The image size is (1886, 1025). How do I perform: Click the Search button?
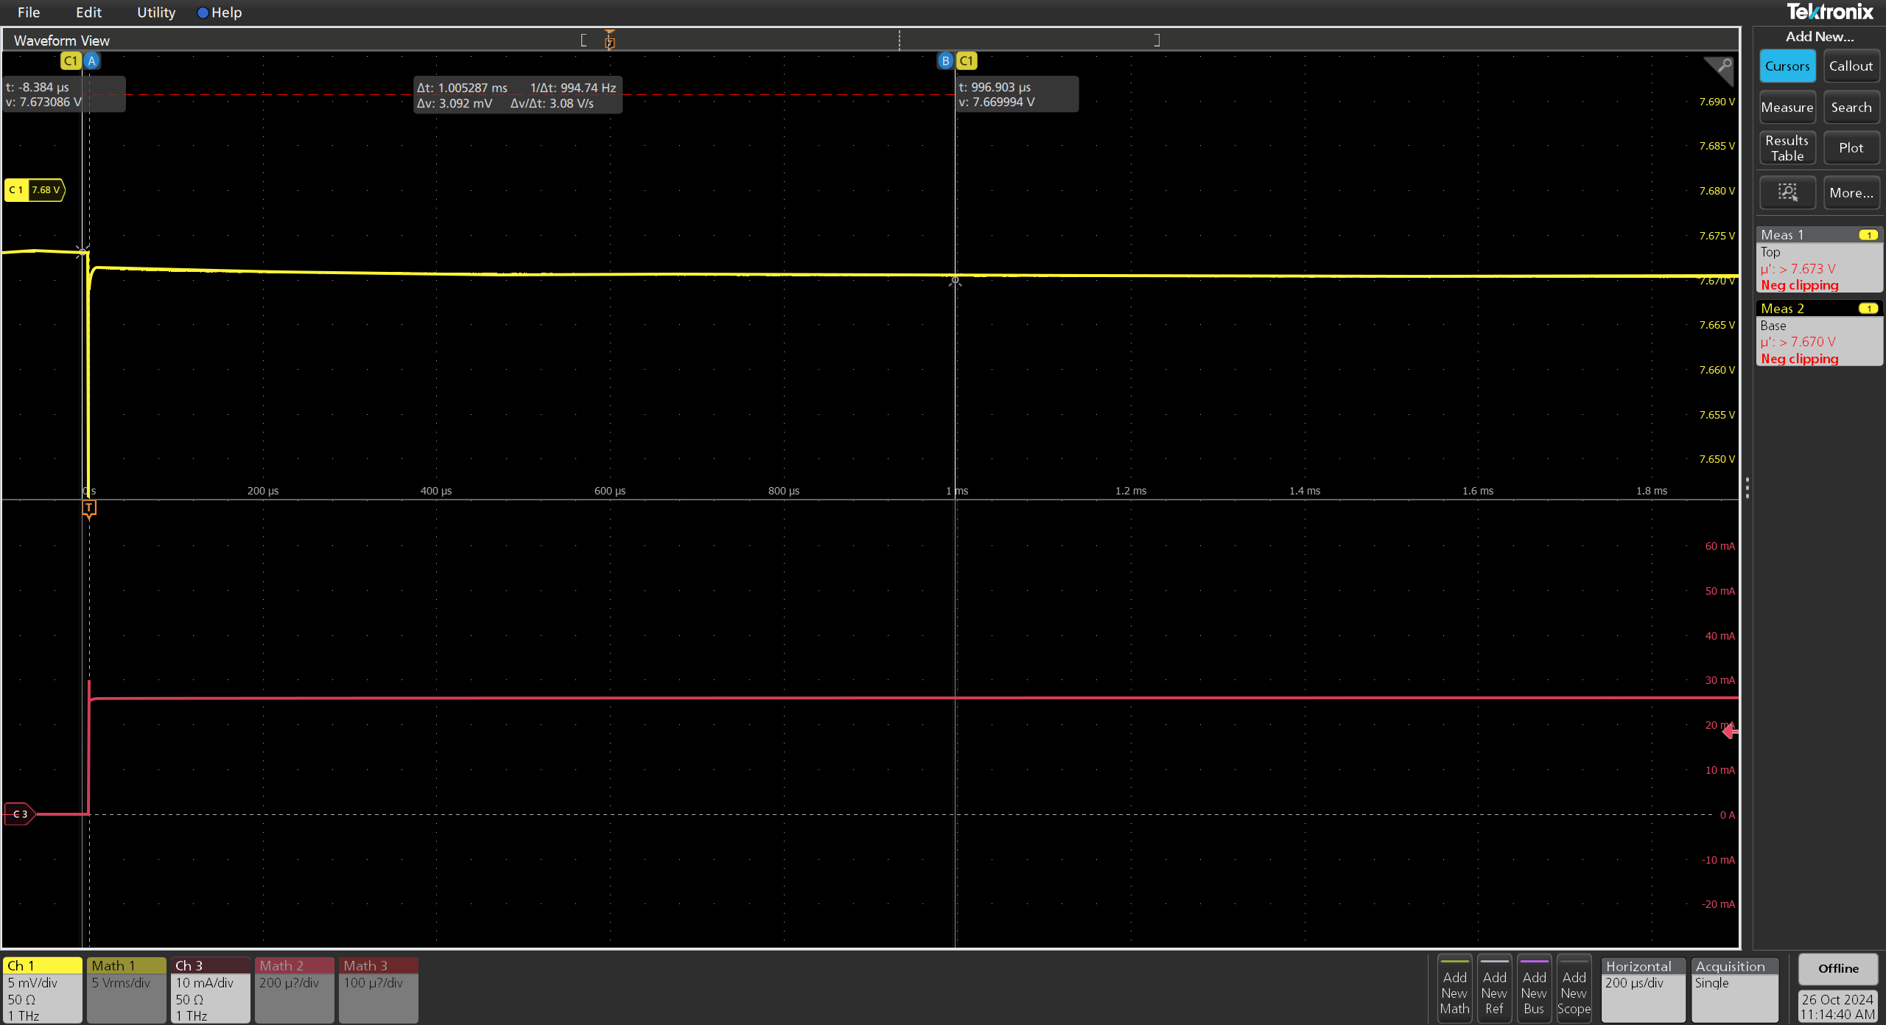coord(1851,108)
